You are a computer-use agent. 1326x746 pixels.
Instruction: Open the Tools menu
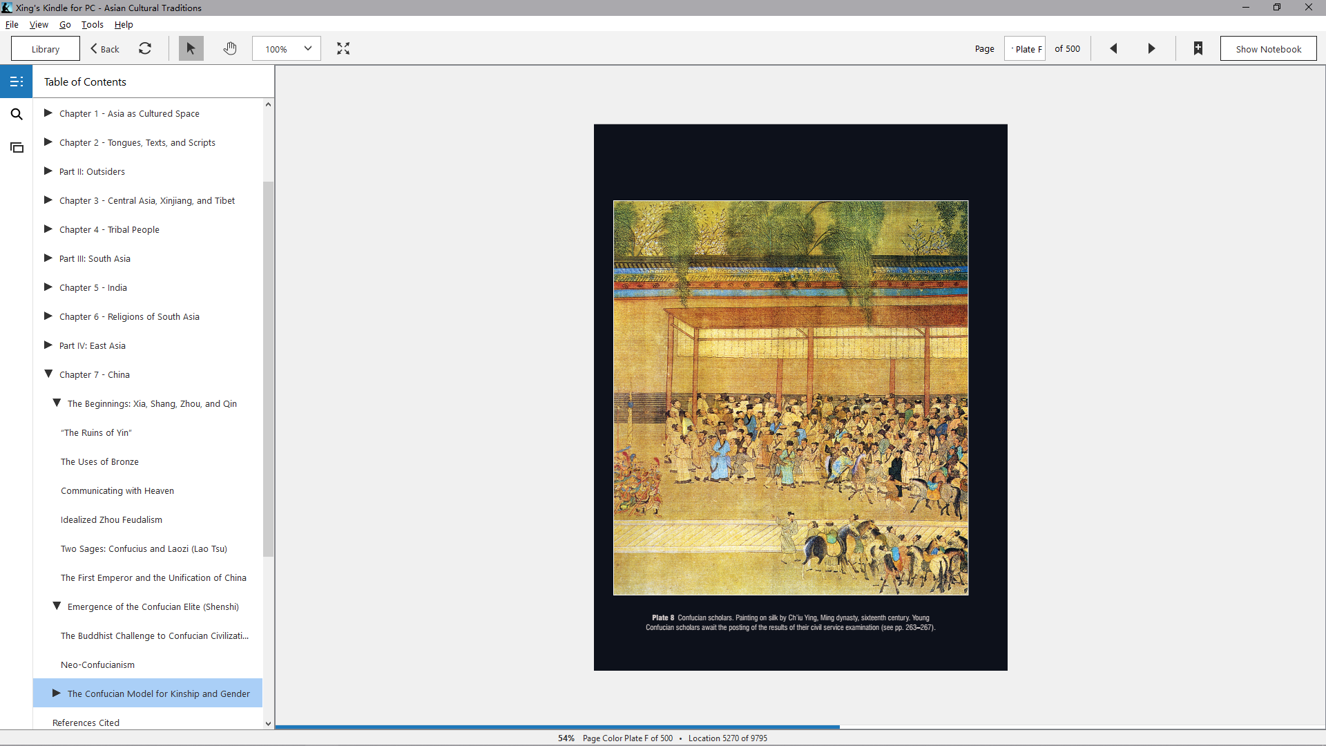pyautogui.click(x=93, y=24)
